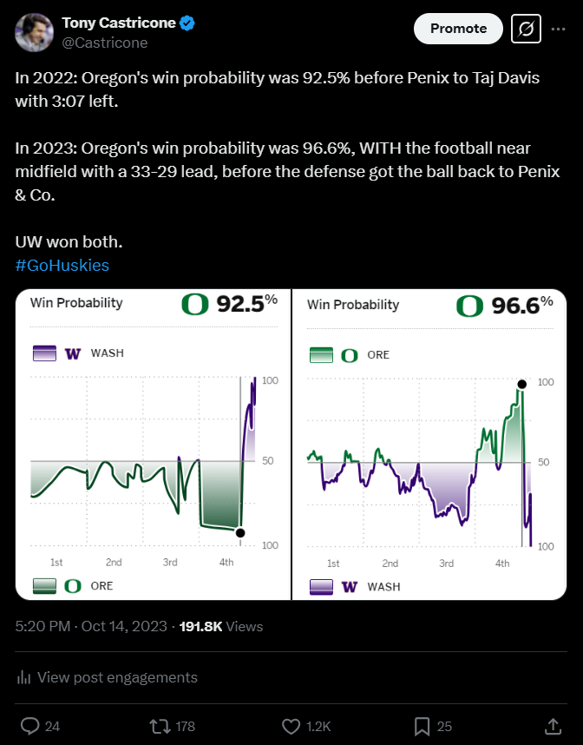Open the 92.5% win probability chart image
The width and height of the screenshot is (583, 745).
pyautogui.click(x=153, y=444)
